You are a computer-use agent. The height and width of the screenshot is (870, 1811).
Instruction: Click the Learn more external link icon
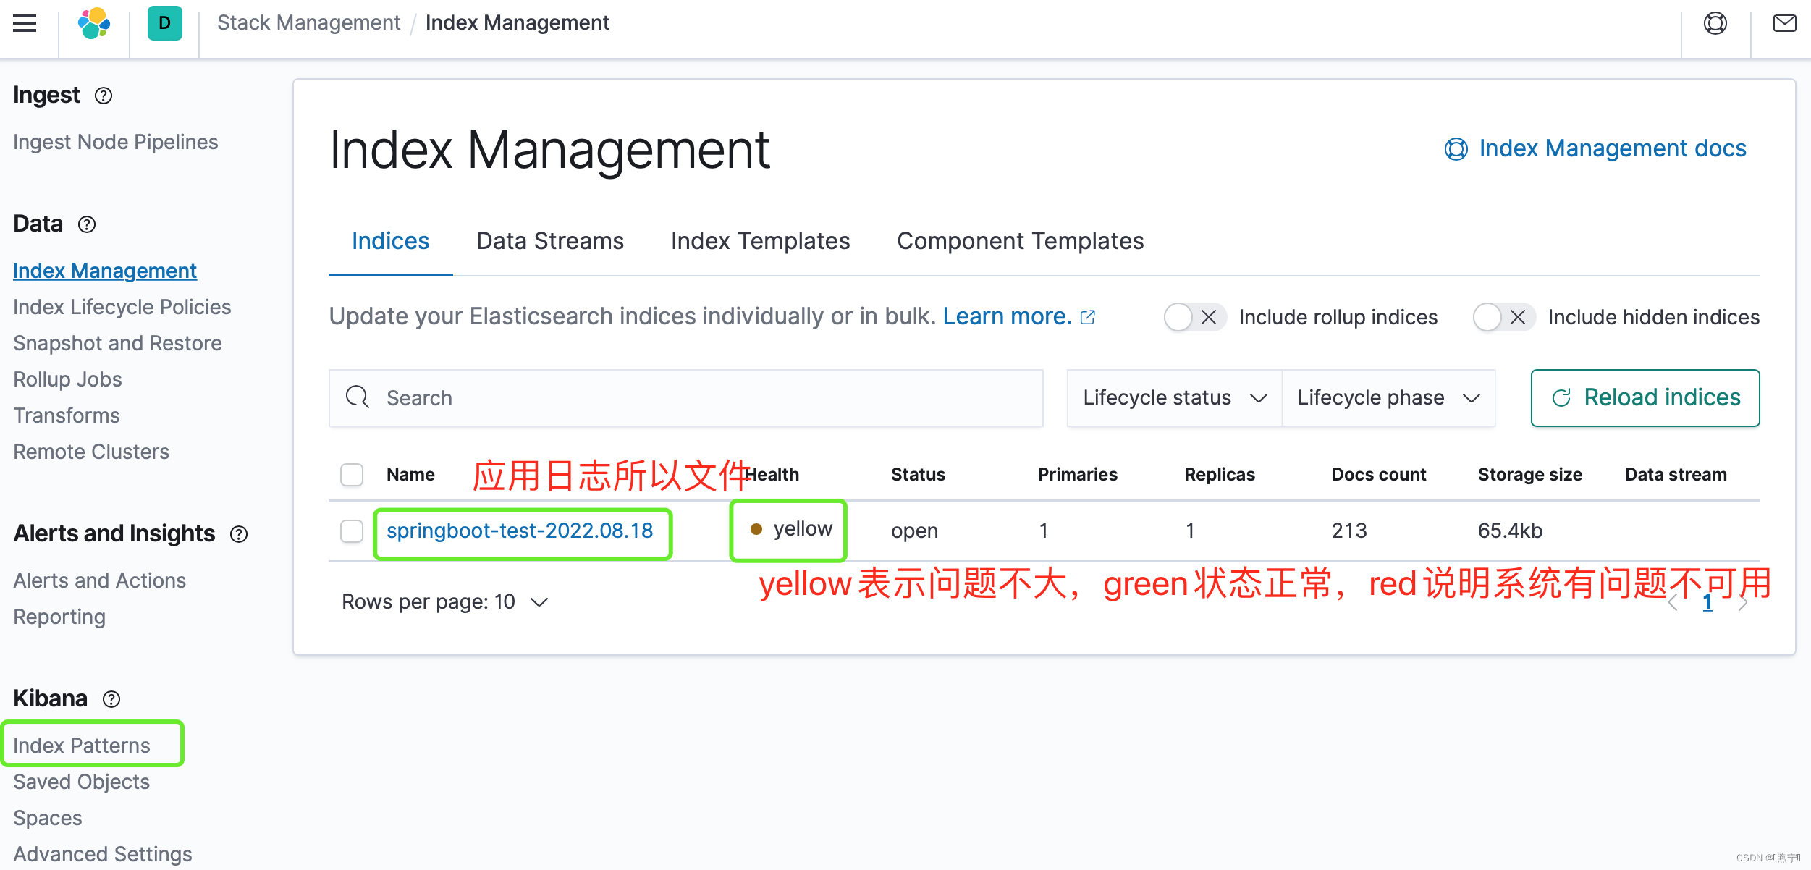pyautogui.click(x=1087, y=317)
